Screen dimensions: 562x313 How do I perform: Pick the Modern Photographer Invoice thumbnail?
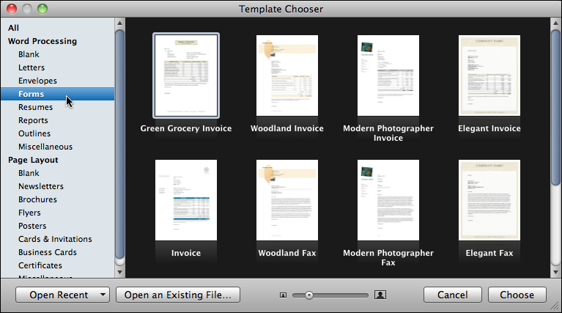pyautogui.click(x=388, y=76)
